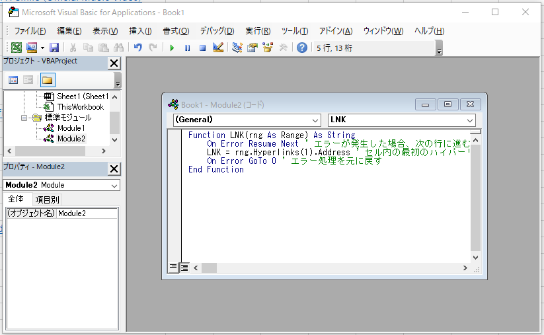Save the workbook with the floppy icon
The width and height of the screenshot is (544, 335).
pyautogui.click(x=54, y=48)
